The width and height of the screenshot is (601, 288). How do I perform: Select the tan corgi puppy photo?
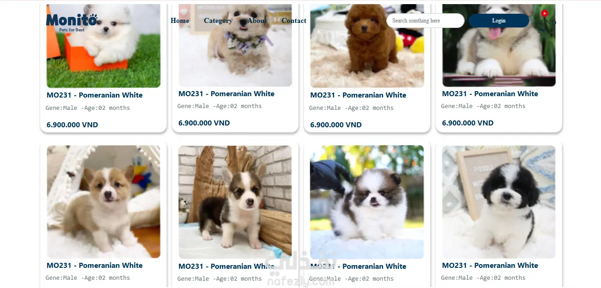(103, 202)
